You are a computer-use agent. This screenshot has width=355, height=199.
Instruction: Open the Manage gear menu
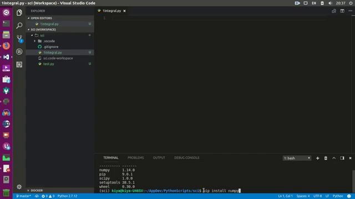tap(19, 187)
